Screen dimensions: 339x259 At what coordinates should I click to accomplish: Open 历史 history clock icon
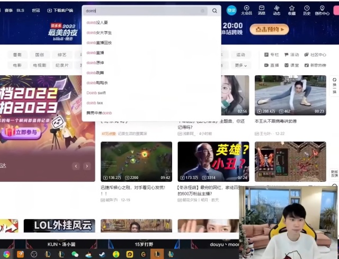pyautogui.click(x=307, y=10)
